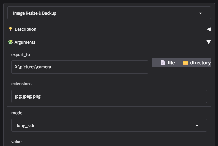Click the Description header label
The image size is (218, 146).
(25, 29)
